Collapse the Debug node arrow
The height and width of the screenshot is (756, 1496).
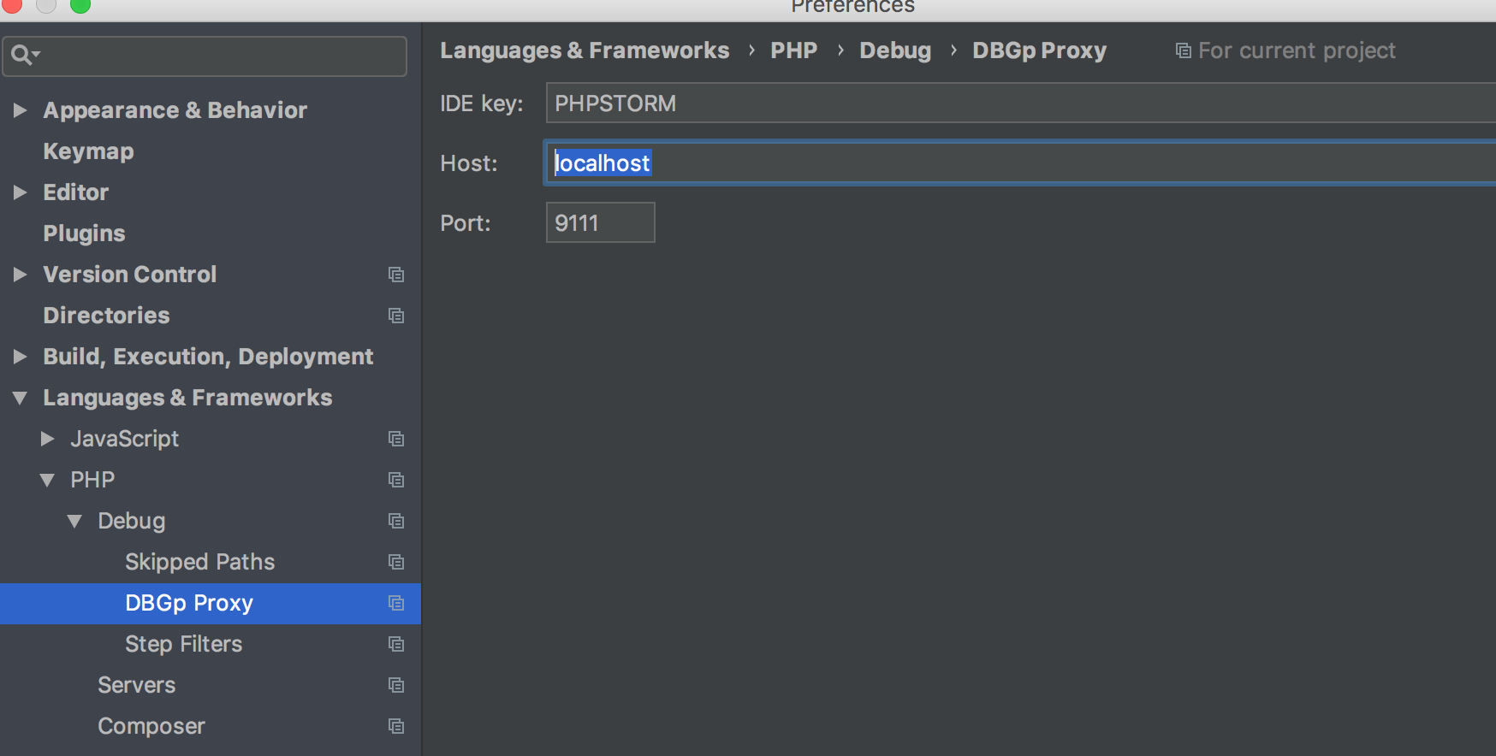click(74, 521)
